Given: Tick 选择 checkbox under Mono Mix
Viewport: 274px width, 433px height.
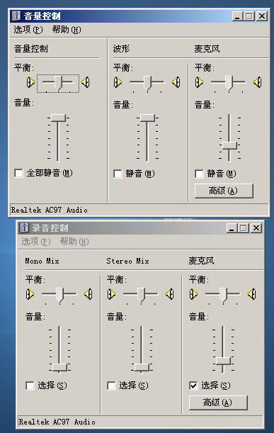Looking at the screenshot, I should (30, 386).
